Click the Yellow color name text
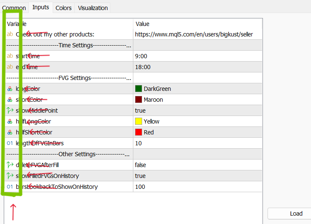Image resolution: width=311 pixels, height=224 pixels. [151, 121]
